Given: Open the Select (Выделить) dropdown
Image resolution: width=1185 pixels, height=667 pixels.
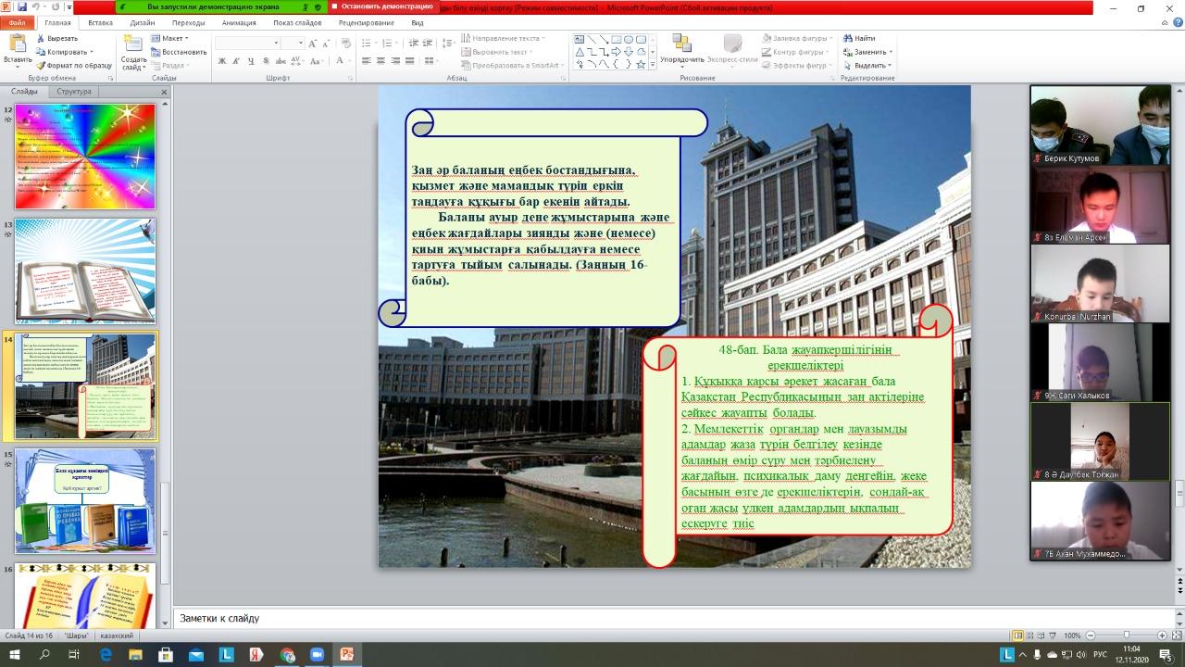Looking at the screenshot, I should pyautogui.click(x=872, y=66).
